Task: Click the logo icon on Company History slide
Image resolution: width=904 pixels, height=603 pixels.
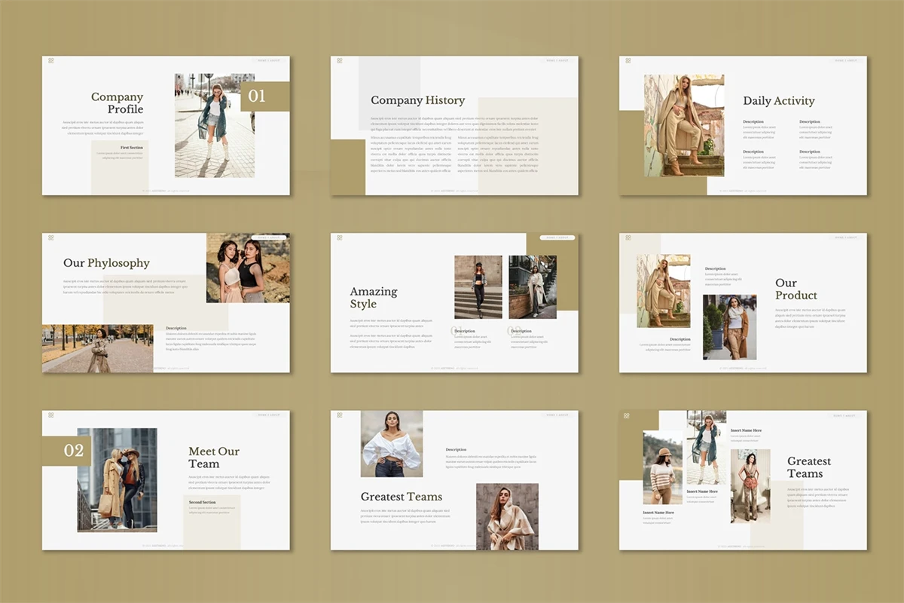Action: (x=340, y=60)
